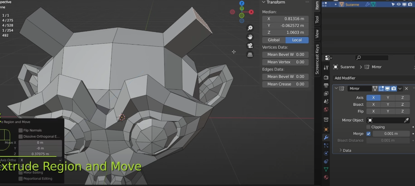Toggle the Mirror modifier On Cage button
The width and height of the screenshot is (415, 186).
tap(375, 89)
